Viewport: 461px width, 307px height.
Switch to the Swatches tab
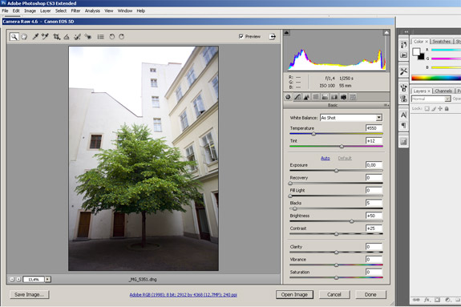pyautogui.click(x=441, y=42)
